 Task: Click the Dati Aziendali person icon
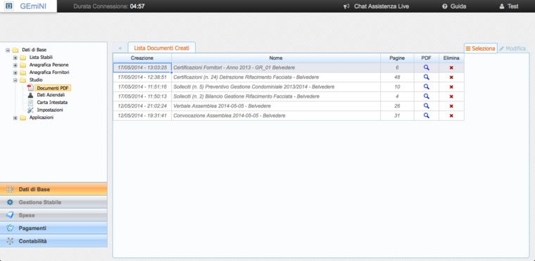point(30,95)
